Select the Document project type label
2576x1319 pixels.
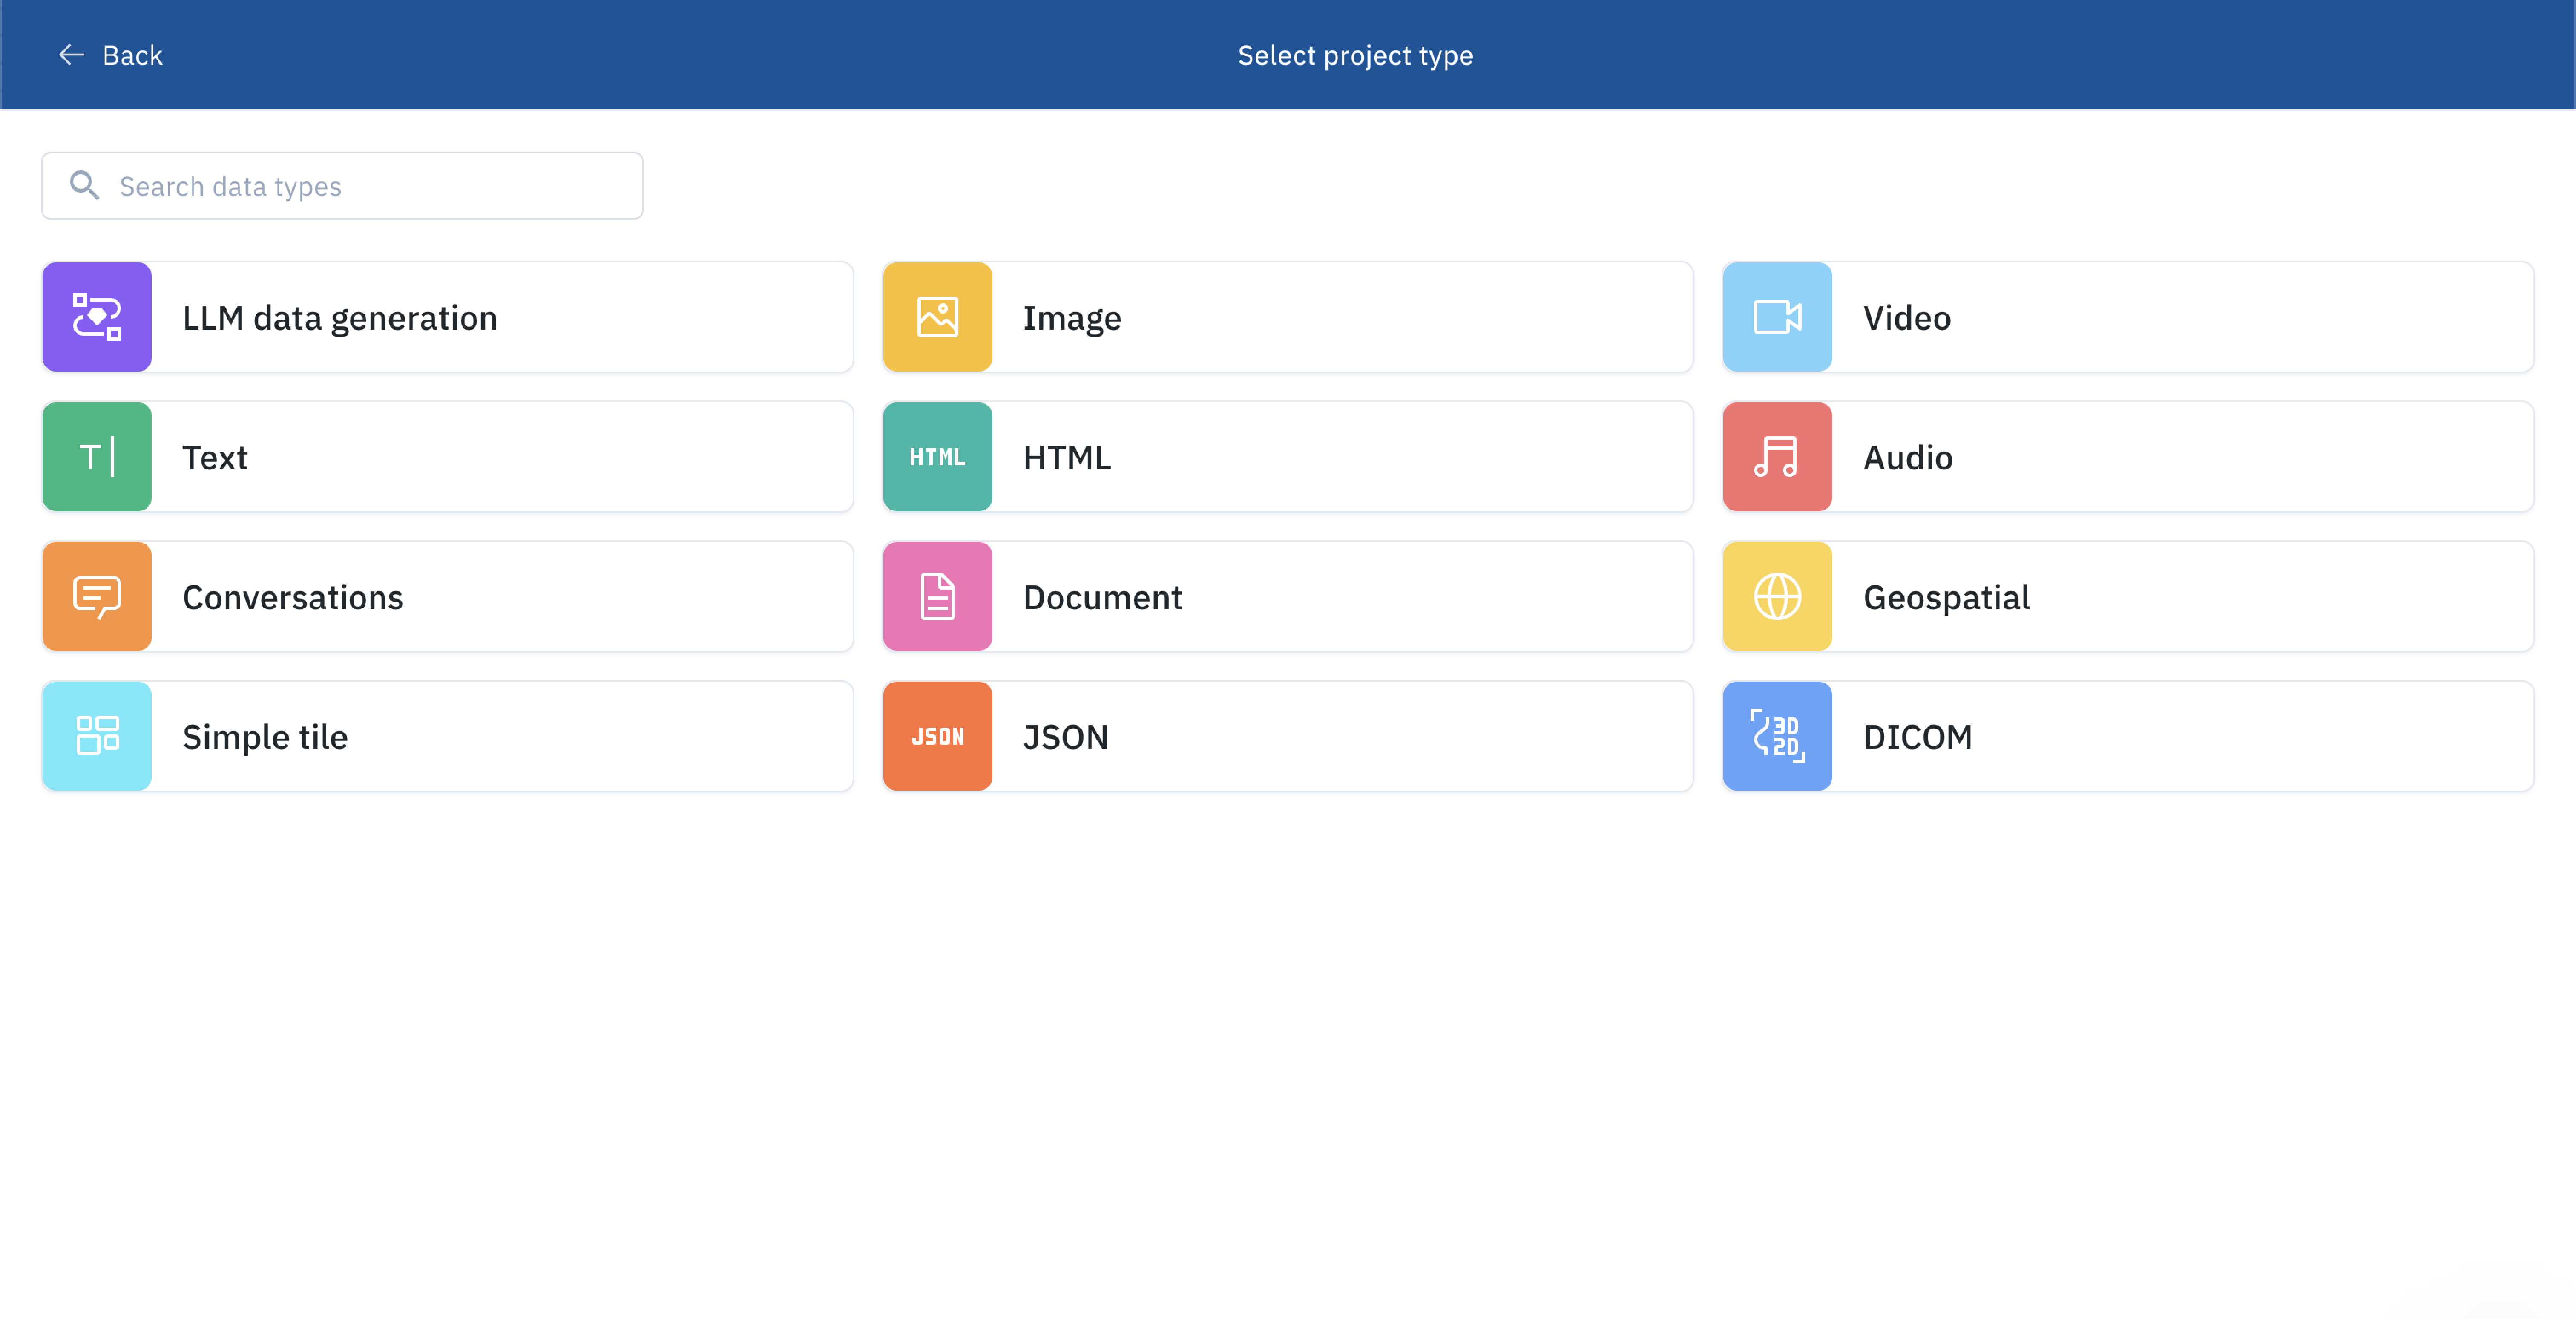[x=1102, y=597]
